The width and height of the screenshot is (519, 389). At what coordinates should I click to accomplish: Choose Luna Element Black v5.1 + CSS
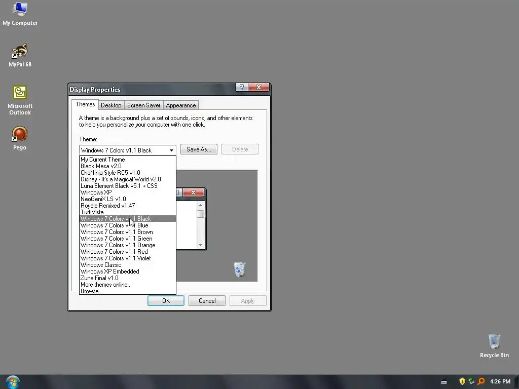tap(128, 186)
